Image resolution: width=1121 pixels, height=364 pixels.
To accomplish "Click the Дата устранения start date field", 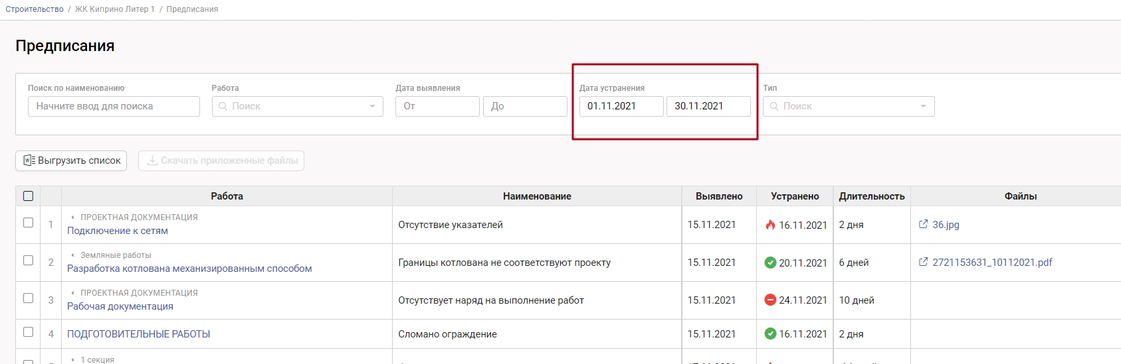I will coord(621,107).
